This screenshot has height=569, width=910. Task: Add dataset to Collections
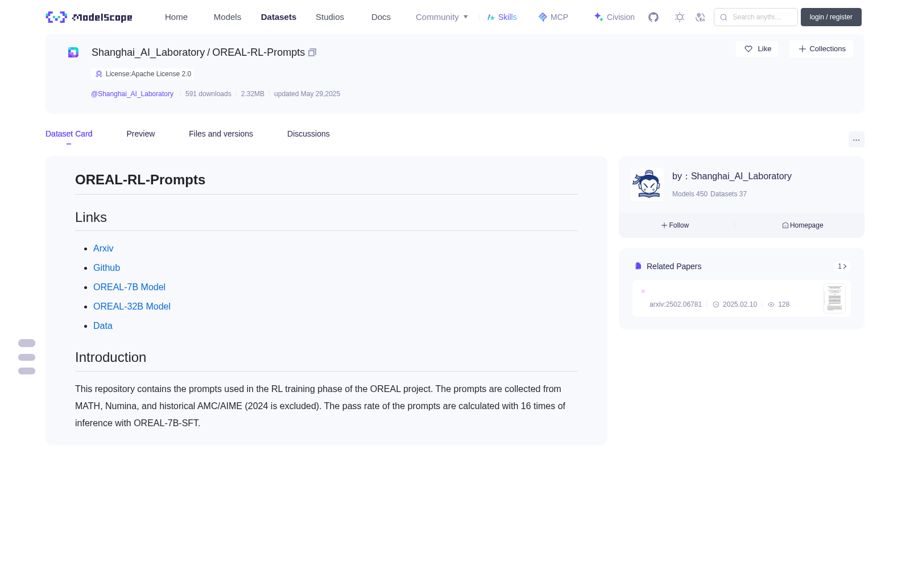(x=821, y=49)
